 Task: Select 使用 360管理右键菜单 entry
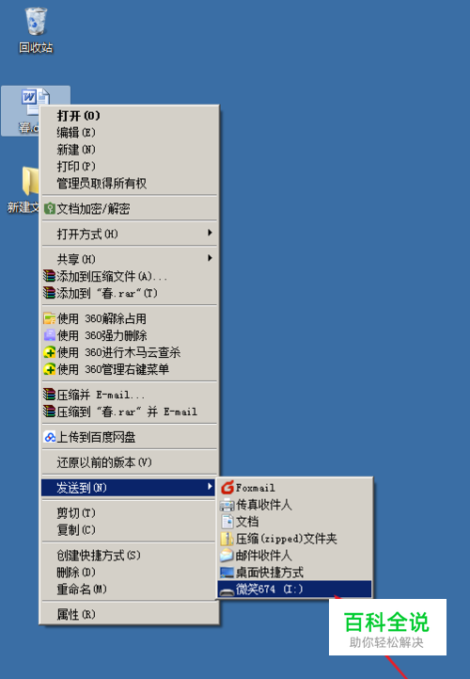coord(130,369)
